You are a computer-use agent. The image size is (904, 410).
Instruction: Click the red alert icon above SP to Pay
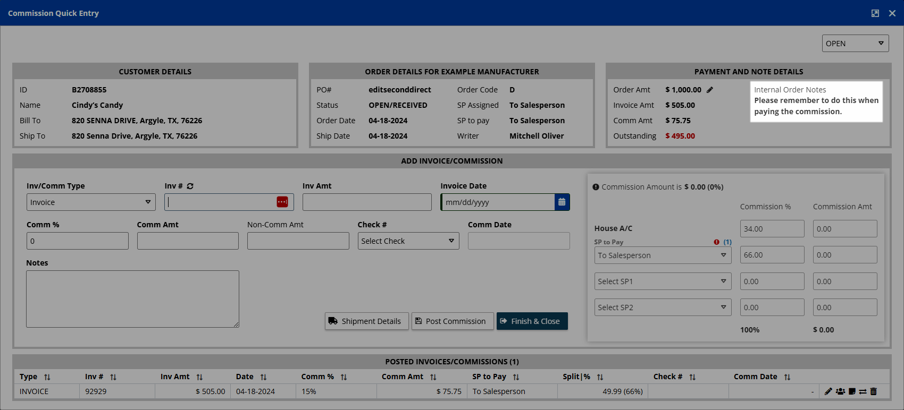coord(717,242)
